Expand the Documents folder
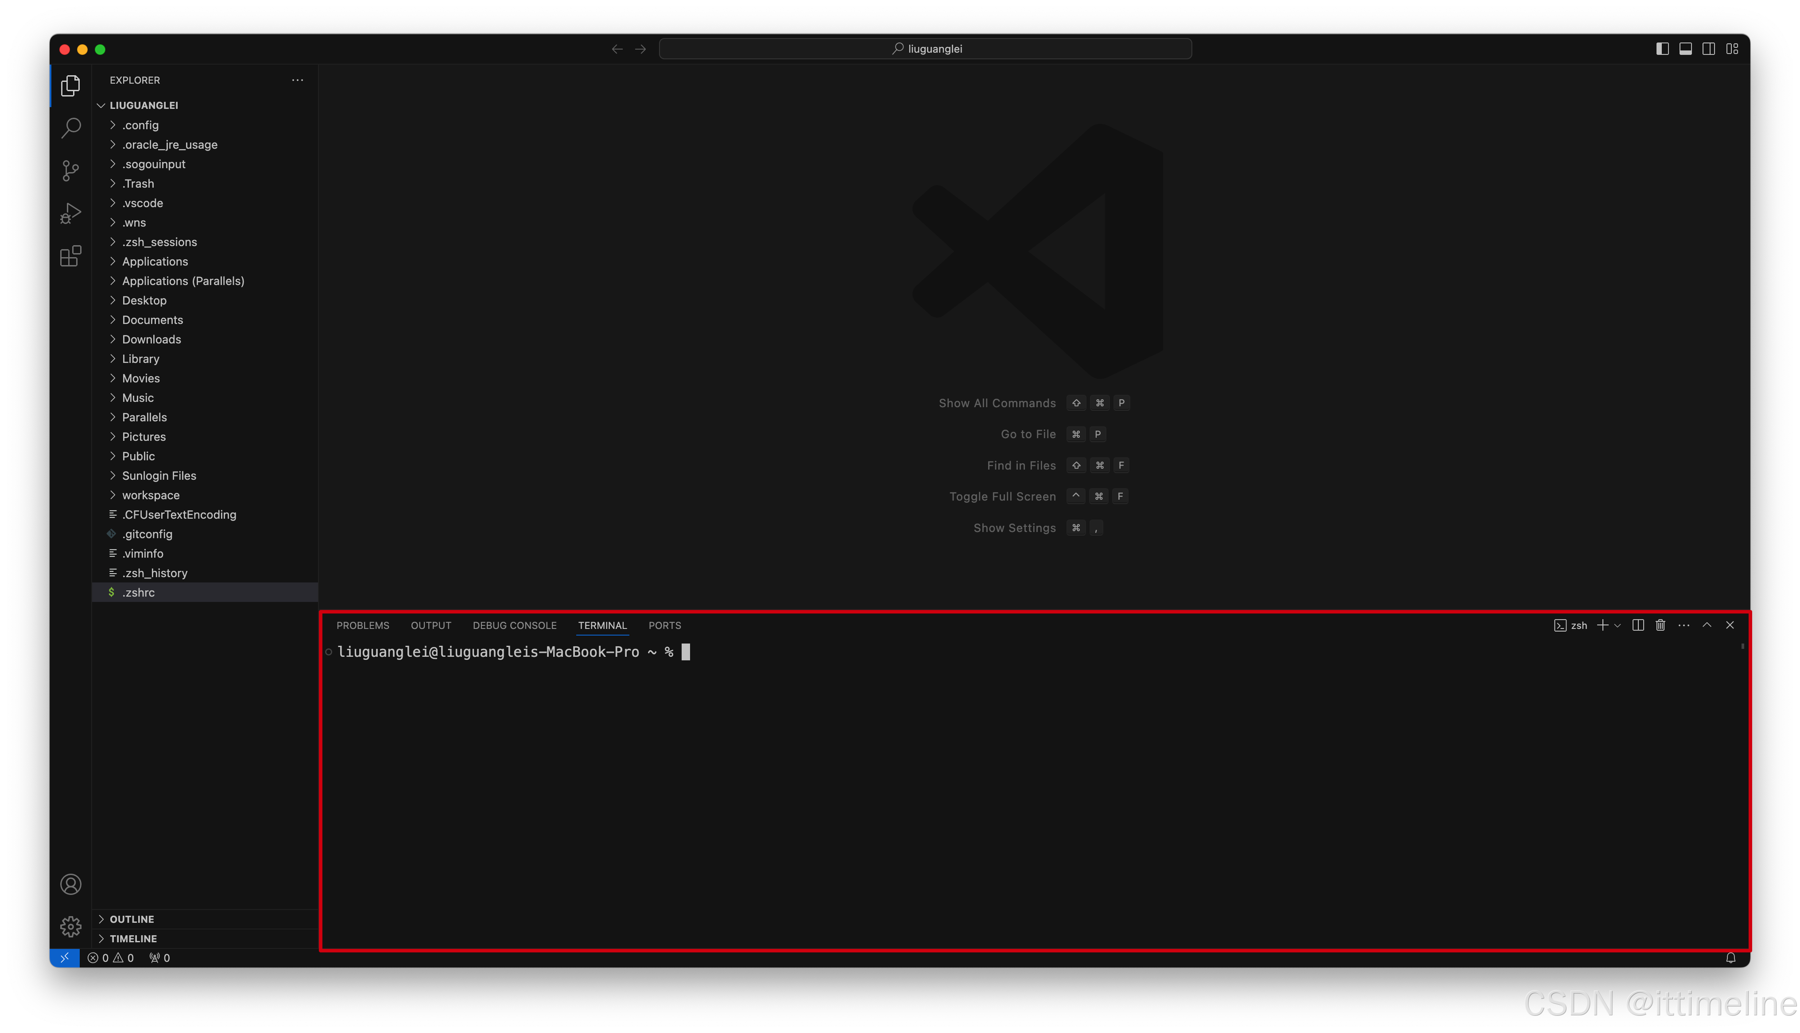 [x=152, y=320]
